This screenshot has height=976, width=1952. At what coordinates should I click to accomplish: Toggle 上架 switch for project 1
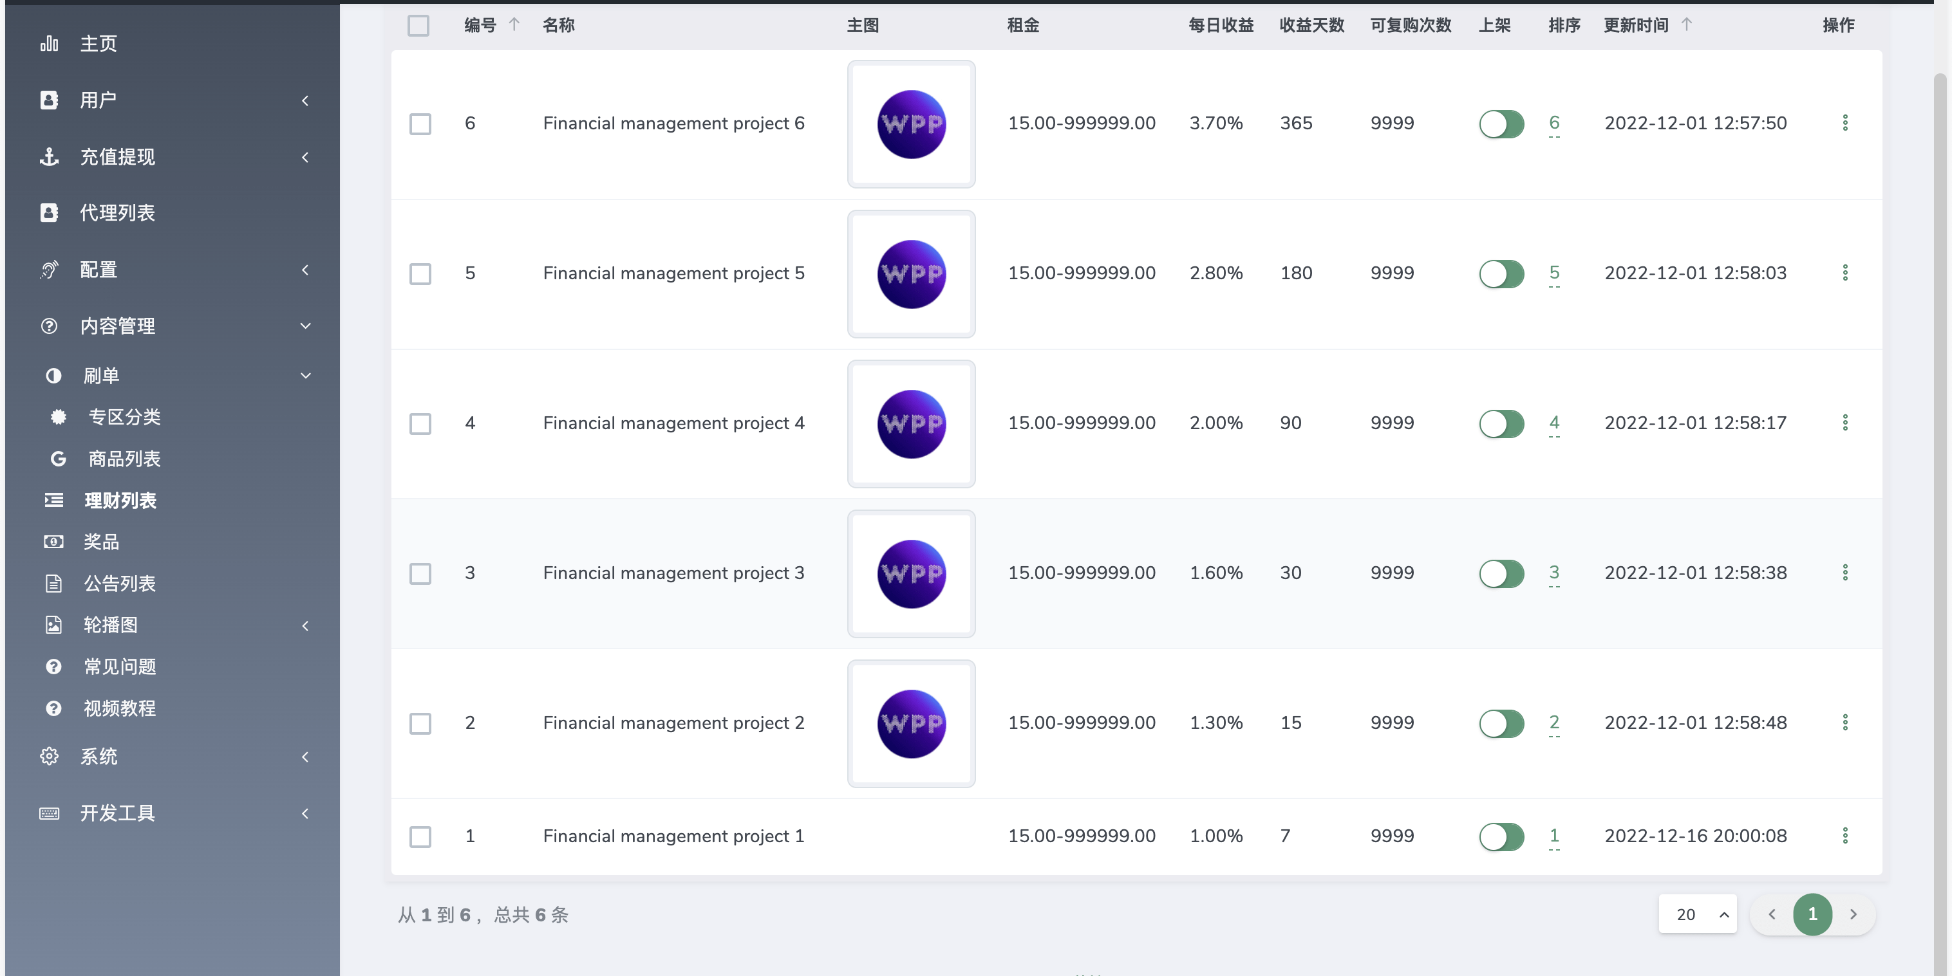click(1501, 836)
